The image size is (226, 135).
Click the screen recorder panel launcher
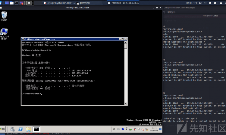tap(21, 3)
